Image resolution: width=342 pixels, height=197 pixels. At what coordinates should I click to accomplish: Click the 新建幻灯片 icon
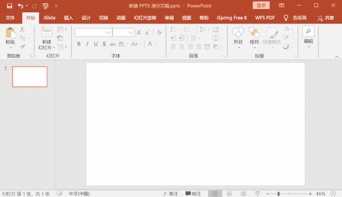(47, 32)
